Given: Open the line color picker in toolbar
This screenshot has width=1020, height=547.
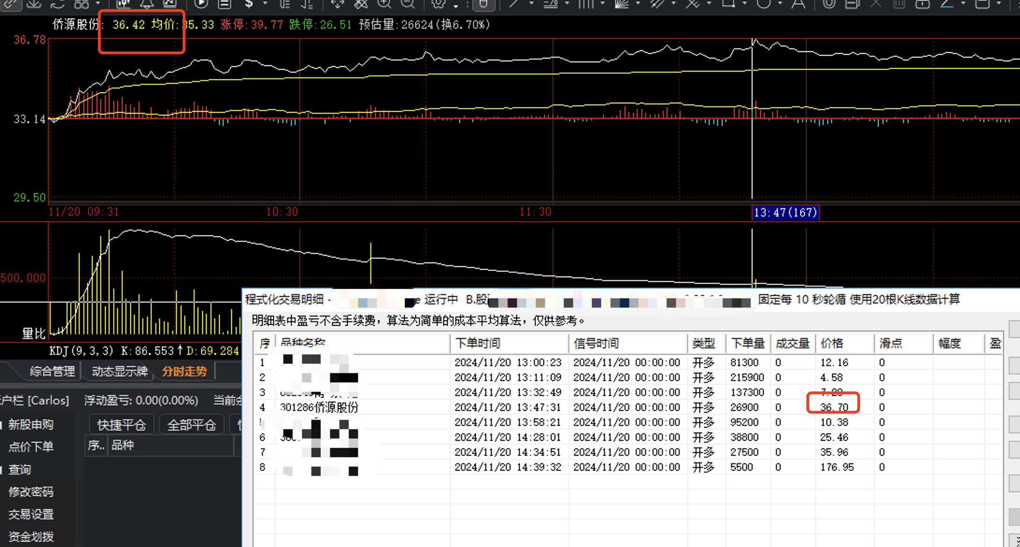Looking at the screenshot, I should [947, 4].
